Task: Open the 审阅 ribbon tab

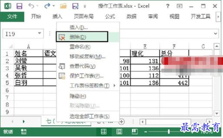Action: (x=153, y=17)
